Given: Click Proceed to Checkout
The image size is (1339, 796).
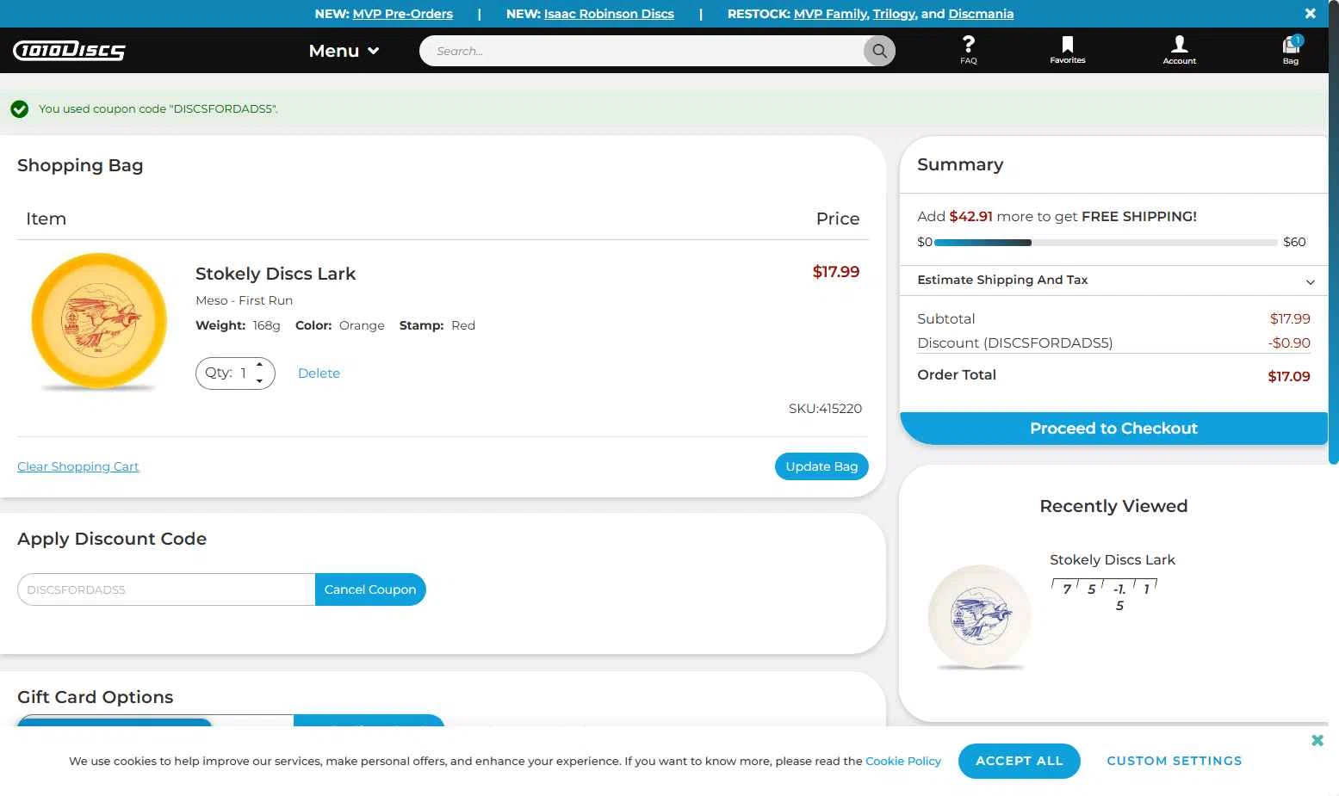Looking at the screenshot, I should coord(1113,429).
